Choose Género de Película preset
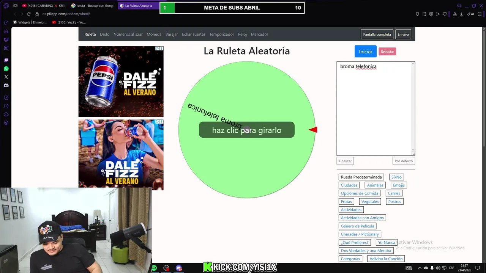 click(x=357, y=226)
